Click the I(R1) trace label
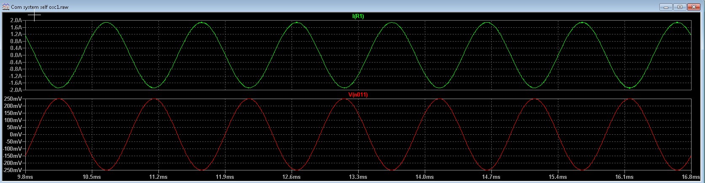705x183 pixels. coord(358,16)
